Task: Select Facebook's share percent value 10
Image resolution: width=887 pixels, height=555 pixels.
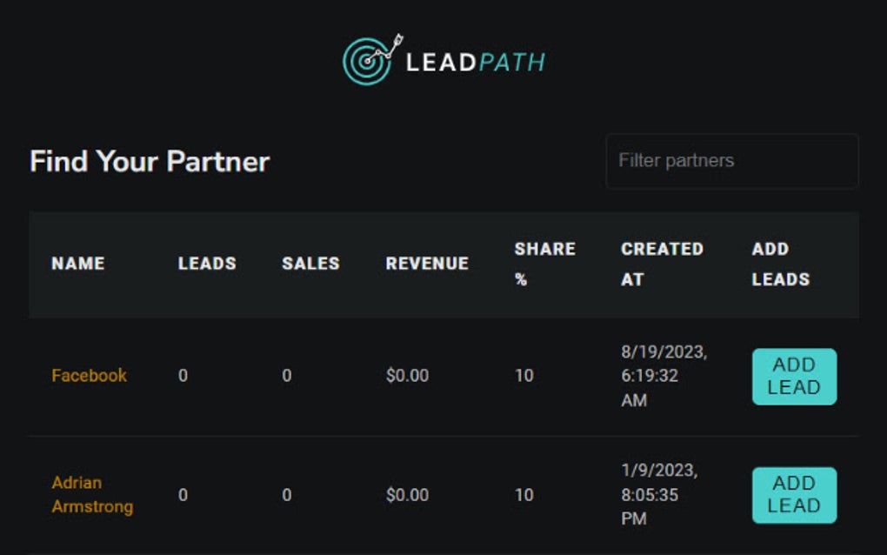Action: (x=524, y=376)
